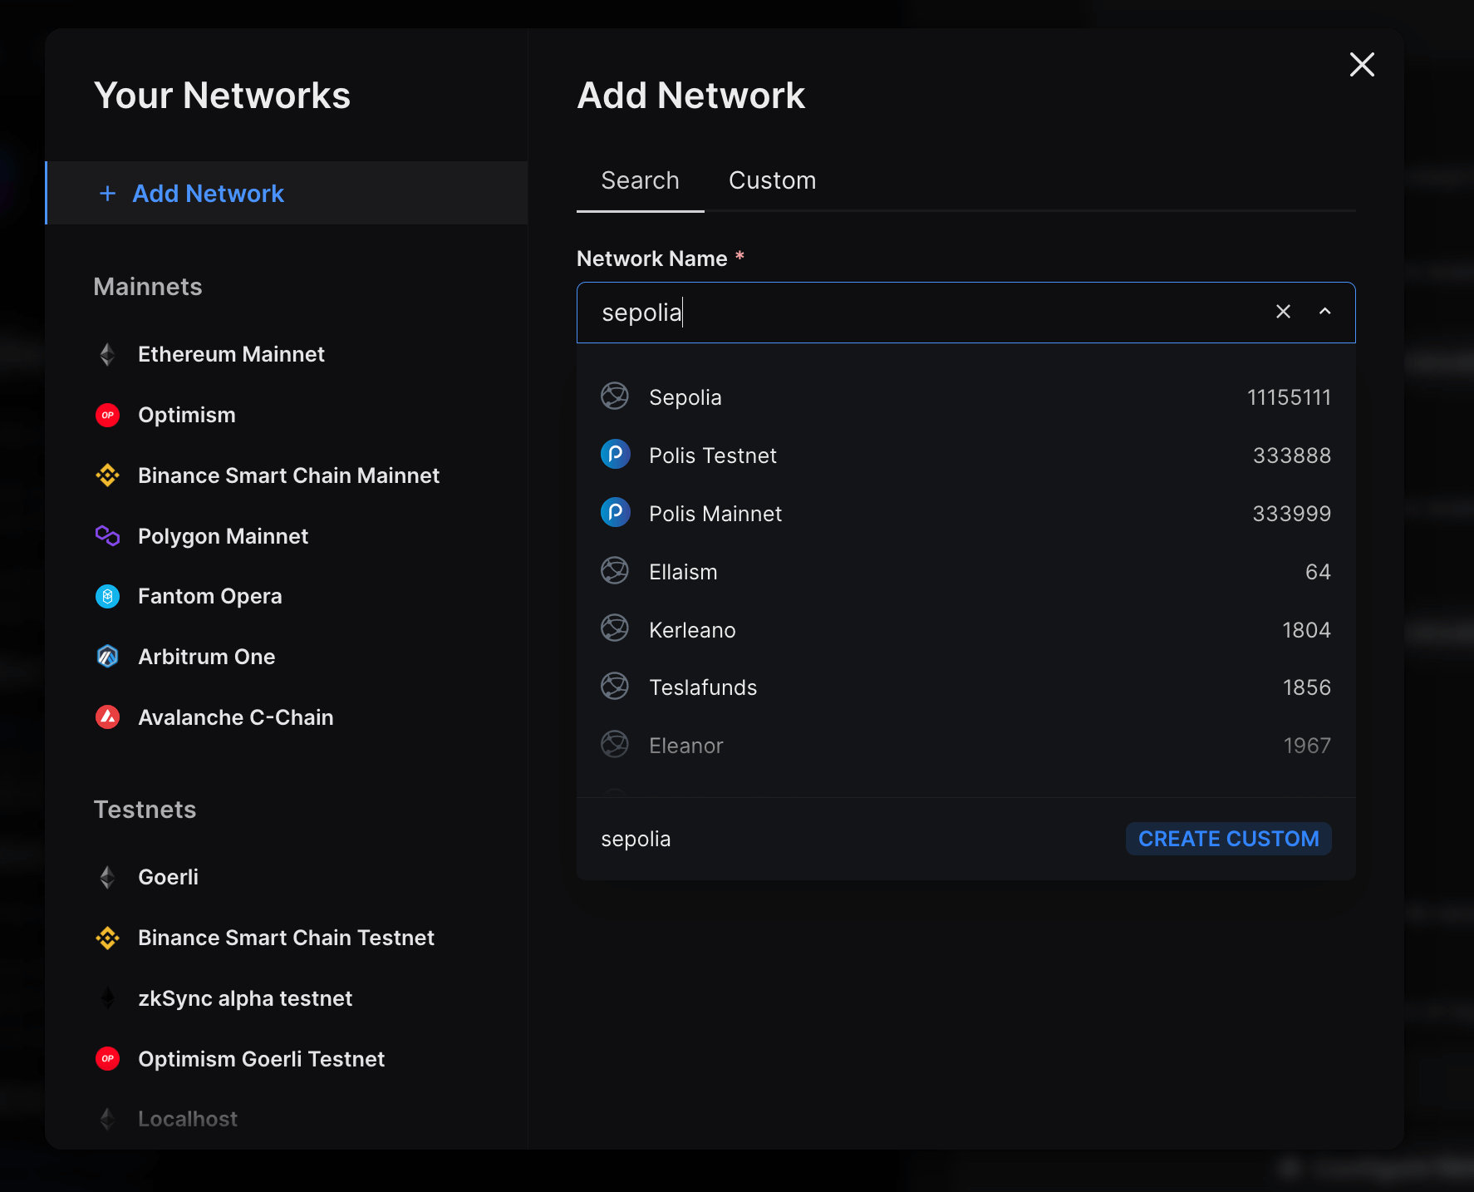The width and height of the screenshot is (1474, 1192).
Task: Click the plus icon beside Add Network
Action: coord(107,194)
